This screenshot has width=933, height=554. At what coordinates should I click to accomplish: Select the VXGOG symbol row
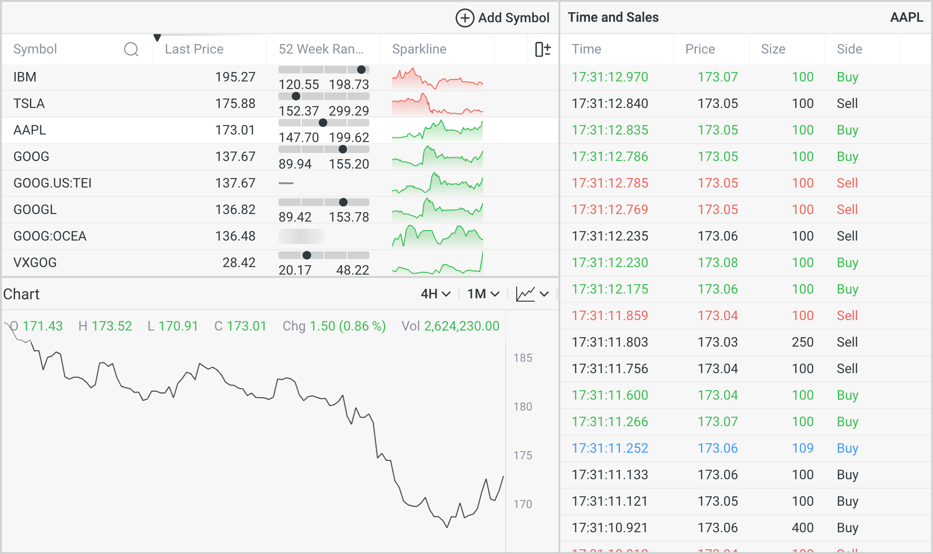280,263
